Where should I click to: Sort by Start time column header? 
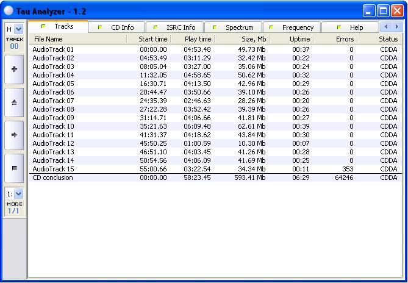(149, 39)
